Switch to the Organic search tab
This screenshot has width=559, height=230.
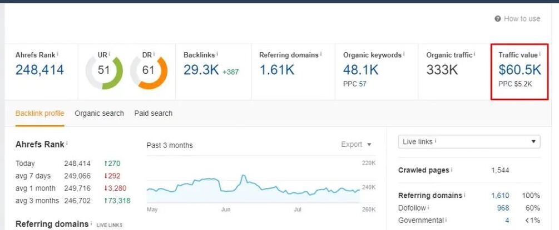pyautogui.click(x=99, y=114)
